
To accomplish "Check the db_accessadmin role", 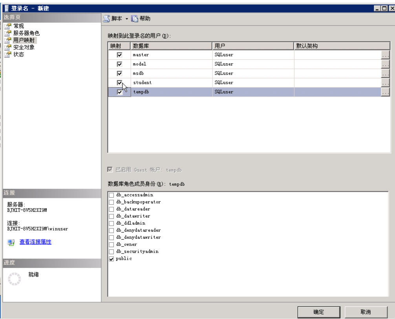I will [112, 195].
